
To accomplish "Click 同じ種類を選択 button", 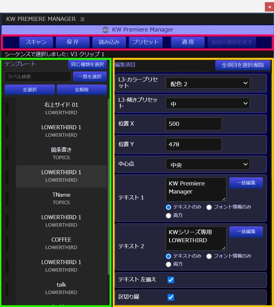I will point(88,65).
